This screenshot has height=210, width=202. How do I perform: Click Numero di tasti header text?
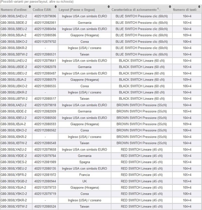185,10
